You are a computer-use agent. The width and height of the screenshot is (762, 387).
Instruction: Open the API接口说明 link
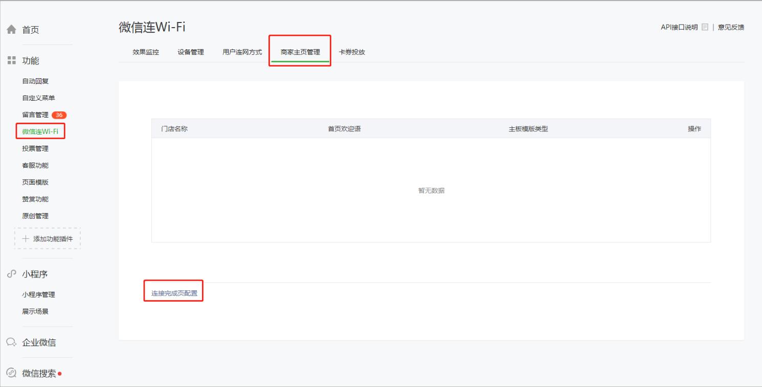click(679, 28)
